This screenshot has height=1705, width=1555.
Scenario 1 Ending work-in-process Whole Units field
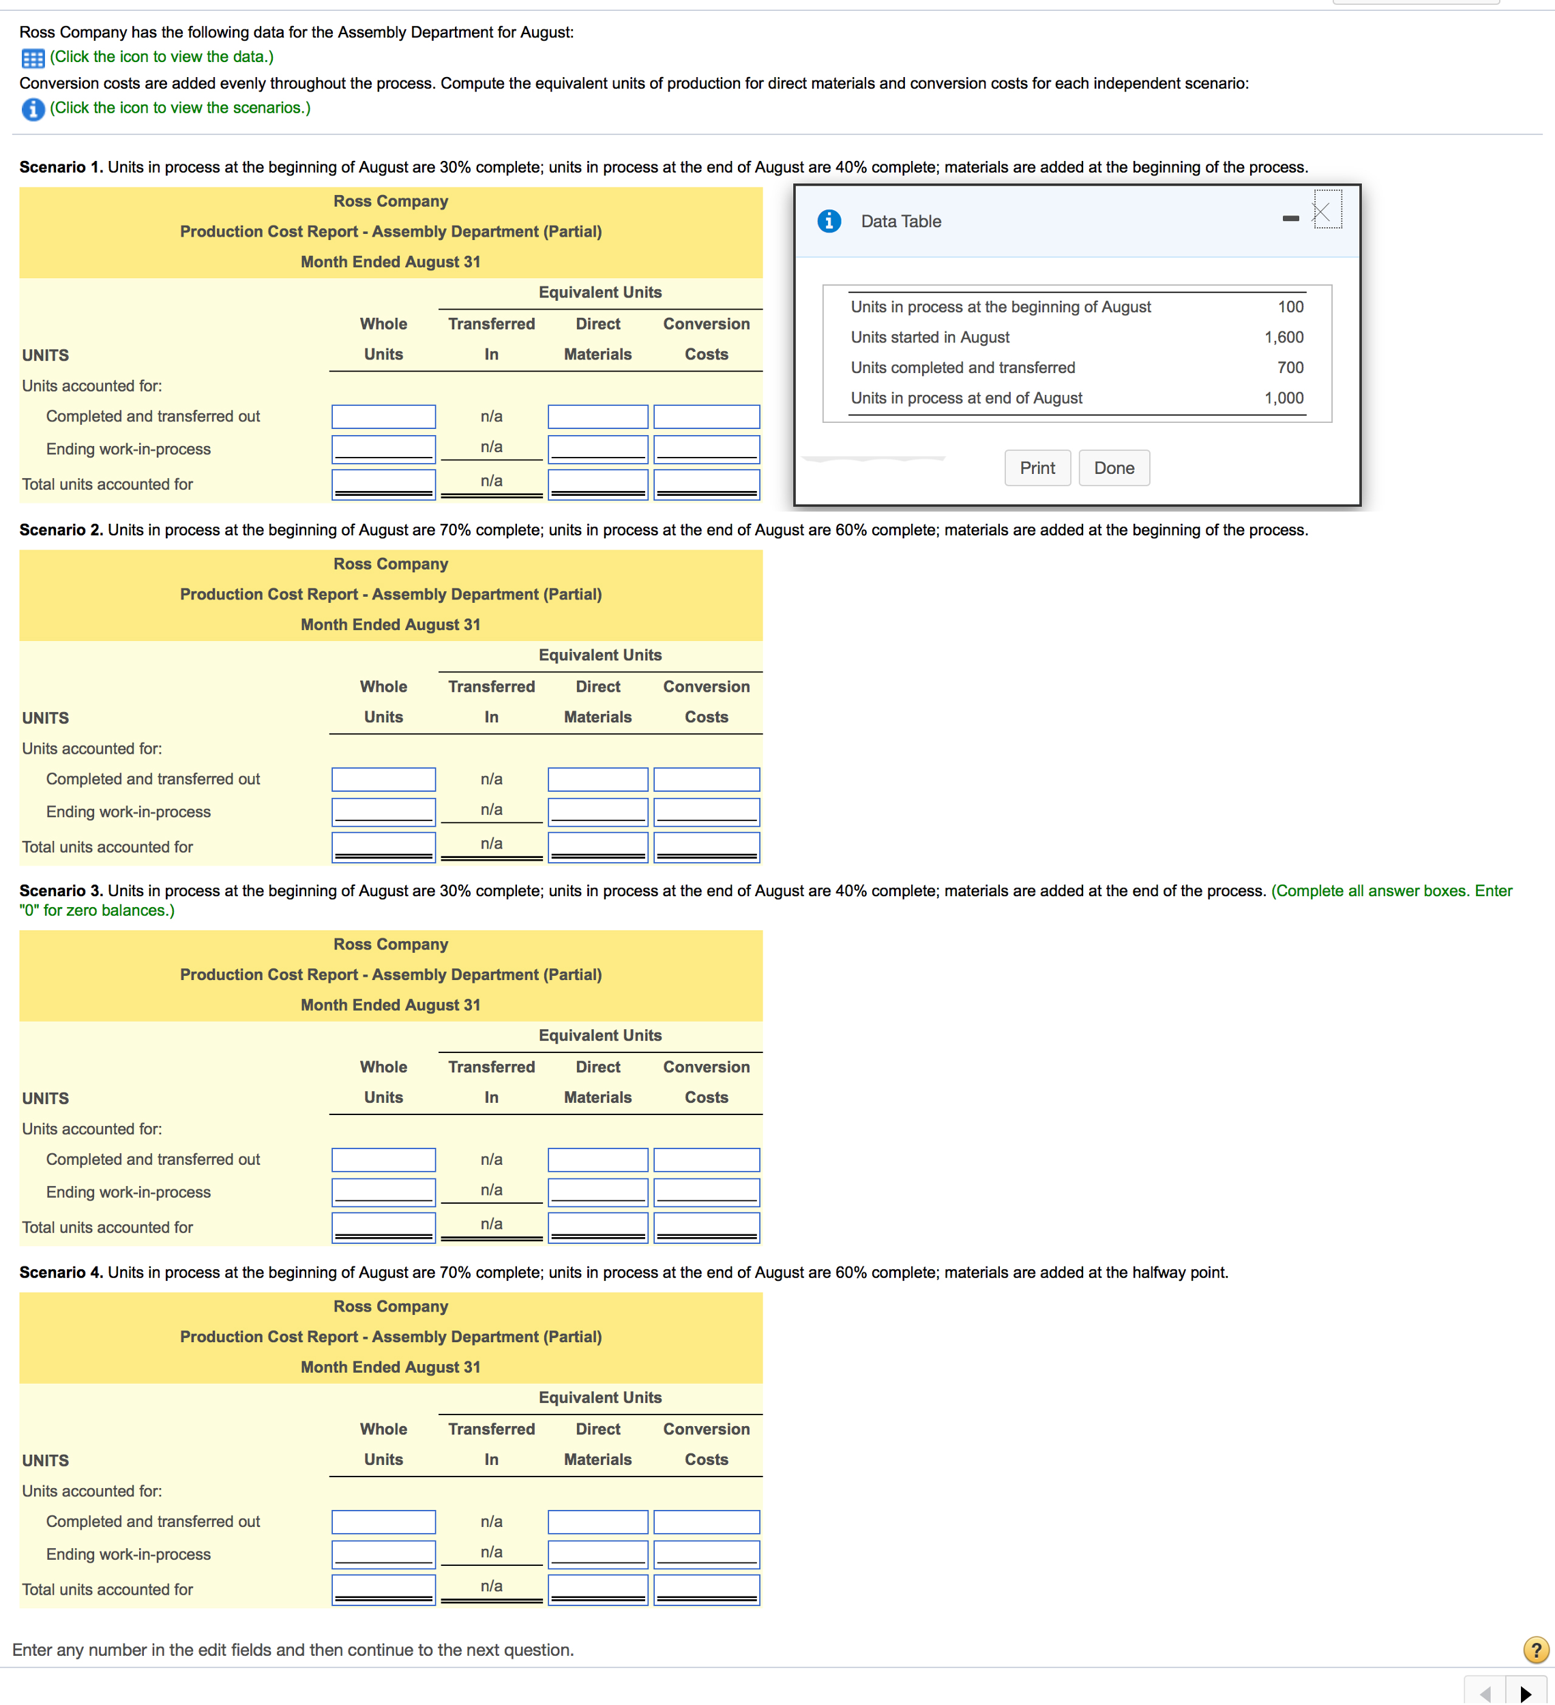pos(384,449)
